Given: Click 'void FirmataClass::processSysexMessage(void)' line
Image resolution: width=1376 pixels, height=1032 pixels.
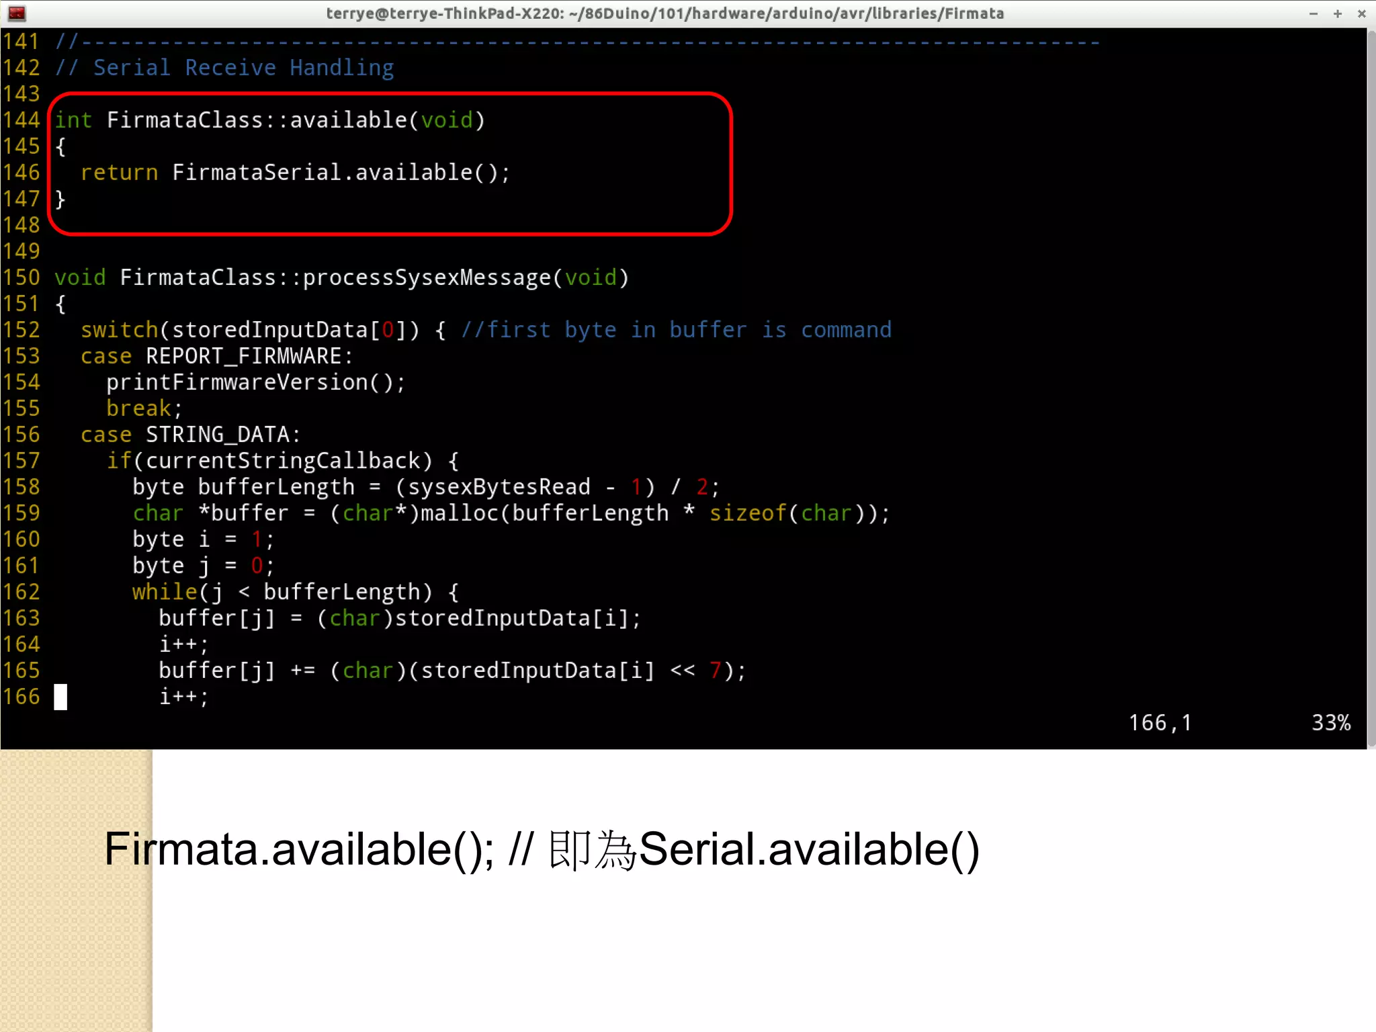Looking at the screenshot, I should (x=341, y=277).
